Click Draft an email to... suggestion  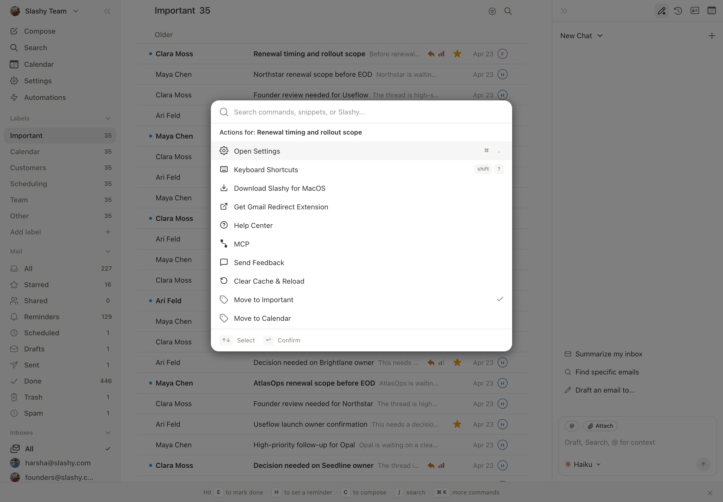(x=600, y=390)
